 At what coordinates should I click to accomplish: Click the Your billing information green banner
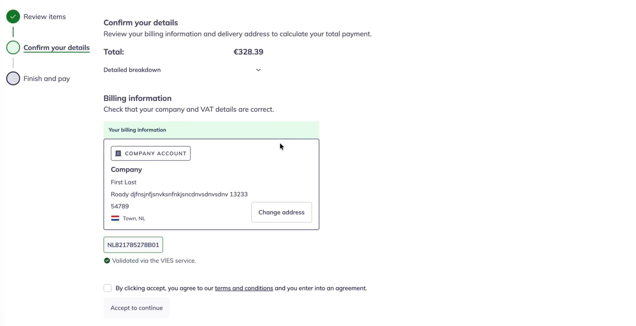tap(211, 130)
